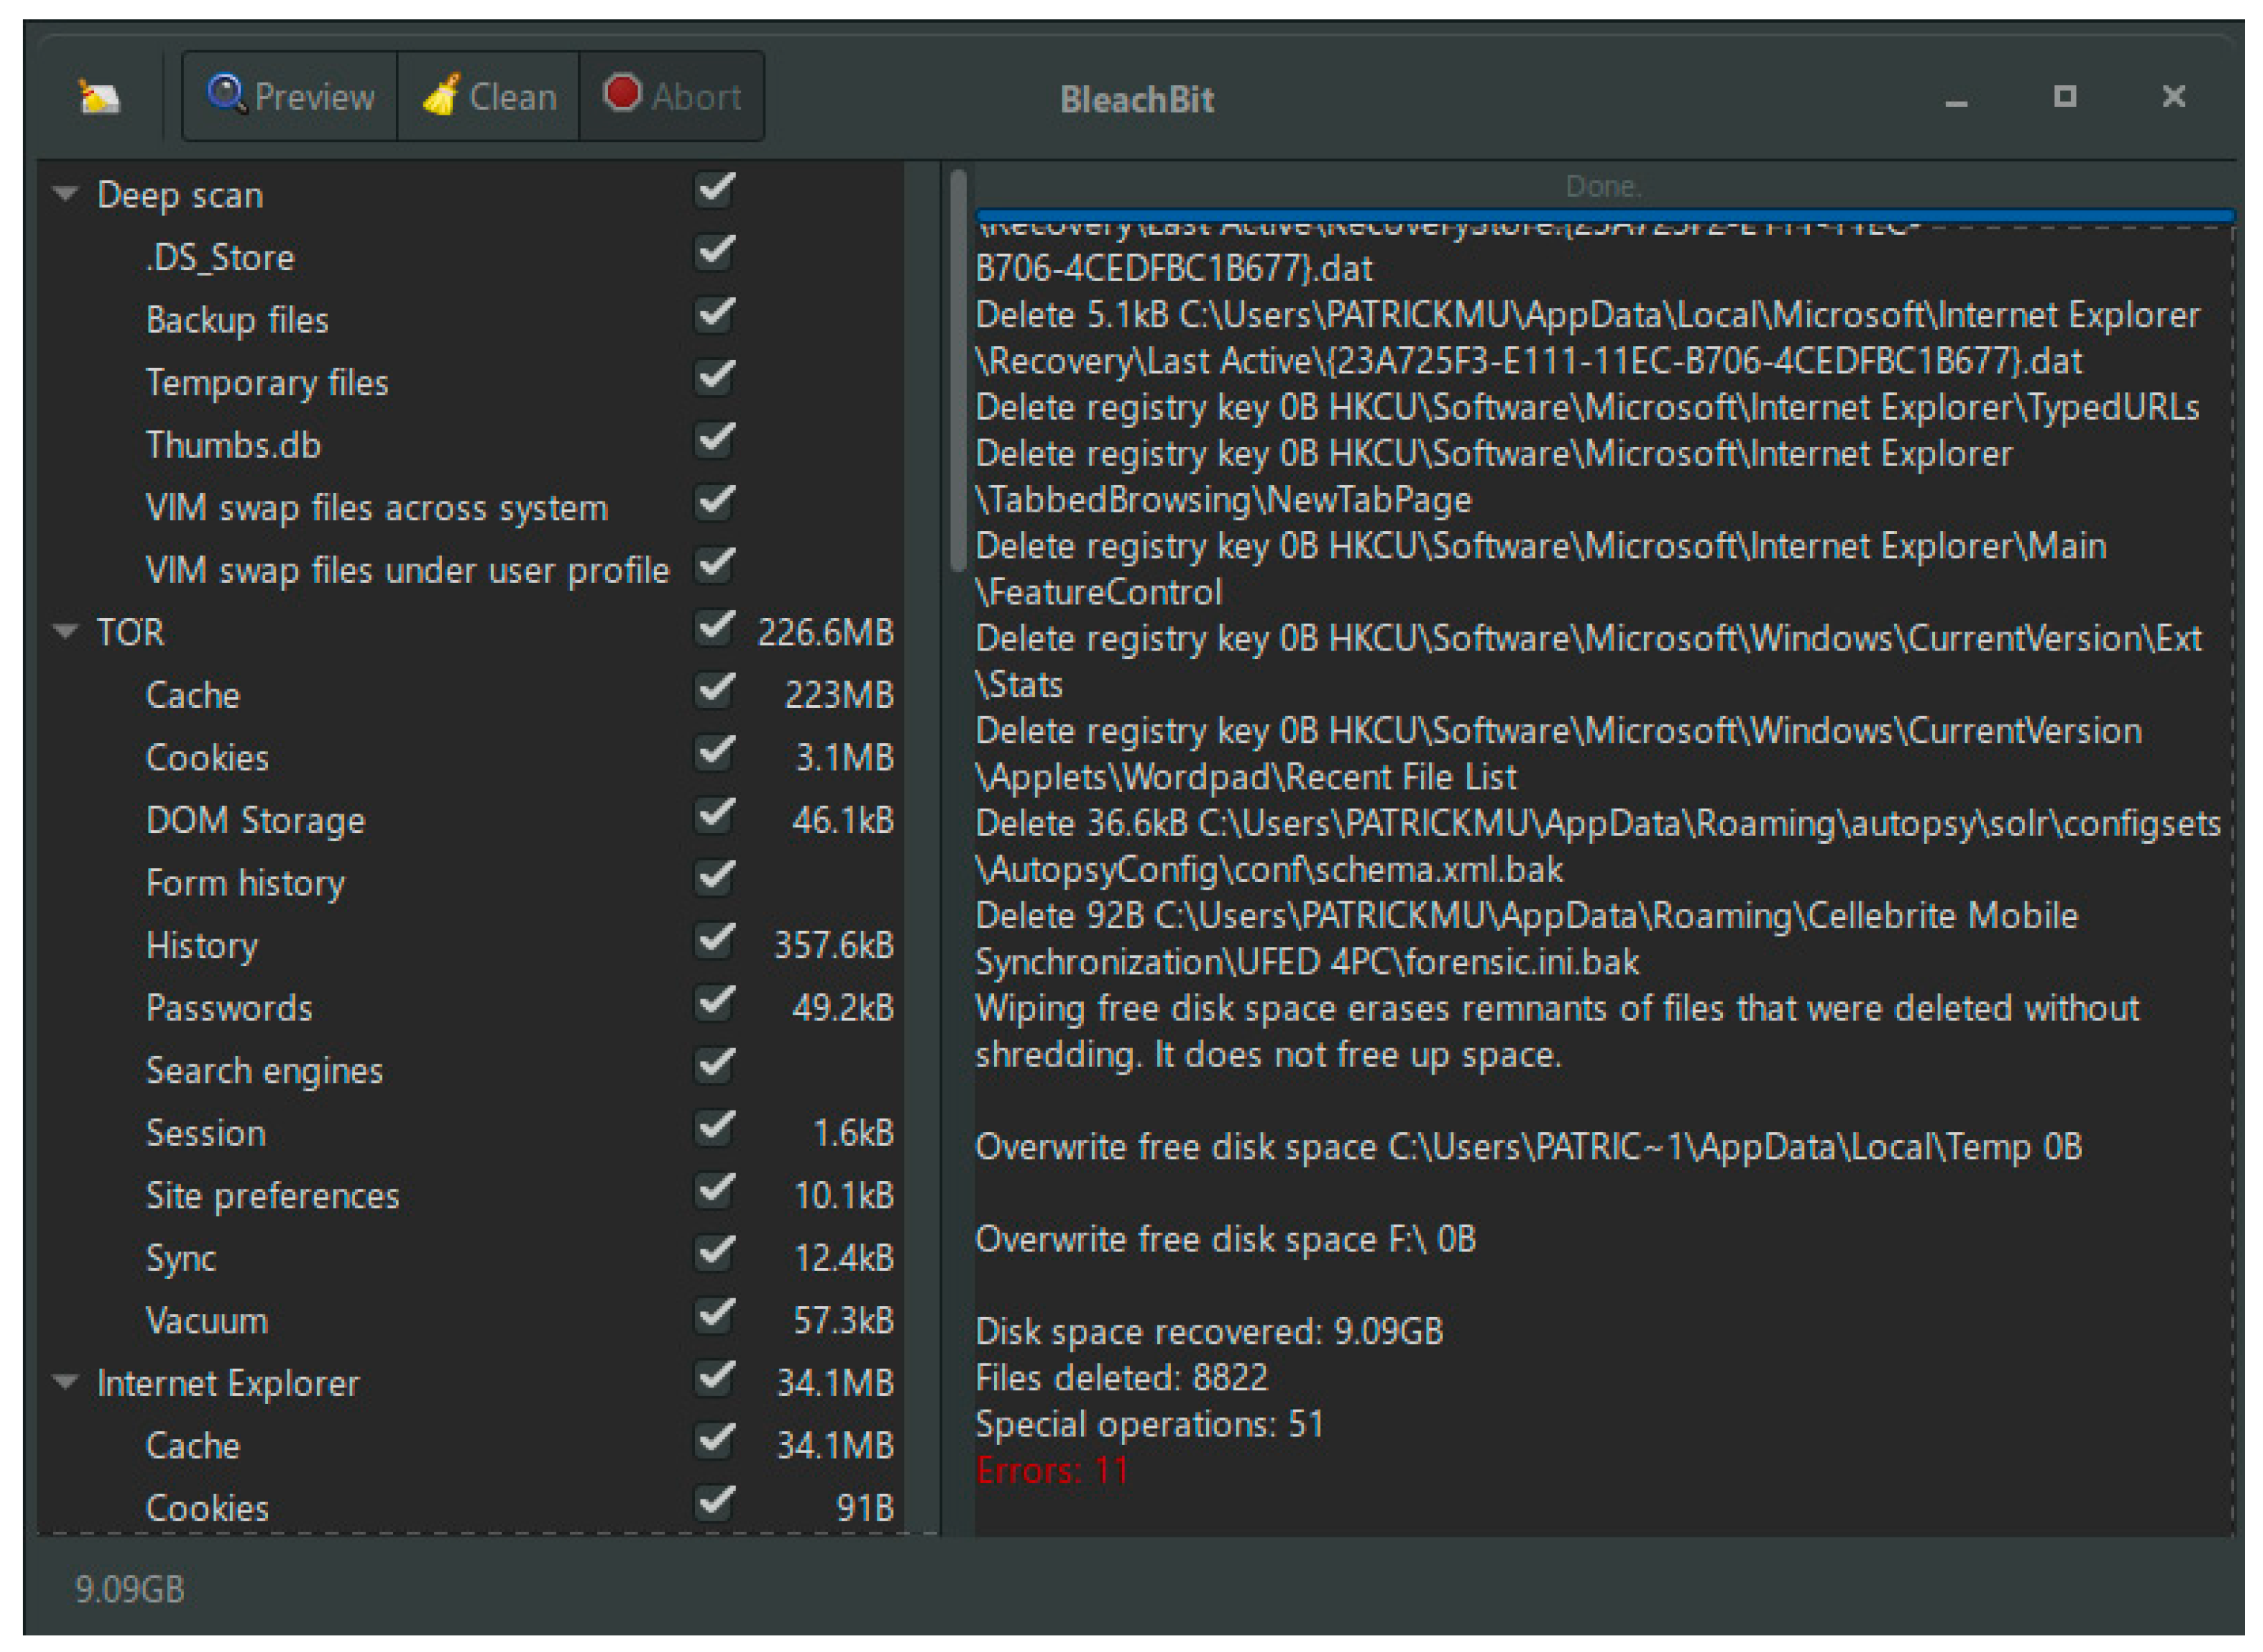Open the BleachBit application menu icon

point(99,97)
